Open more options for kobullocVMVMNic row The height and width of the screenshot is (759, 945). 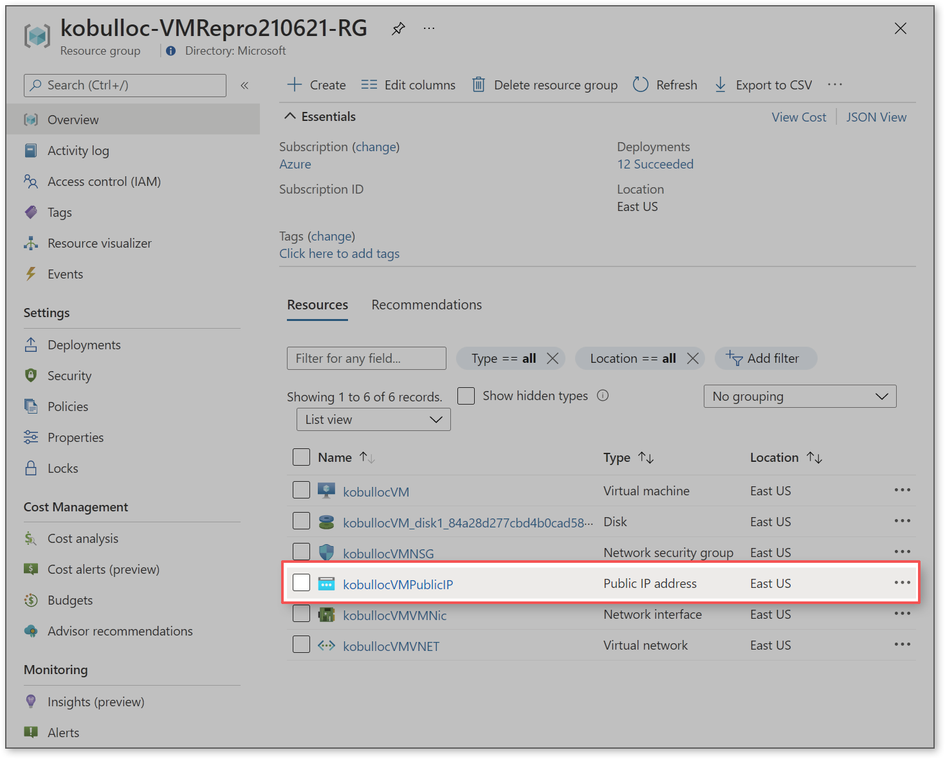point(903,614)
